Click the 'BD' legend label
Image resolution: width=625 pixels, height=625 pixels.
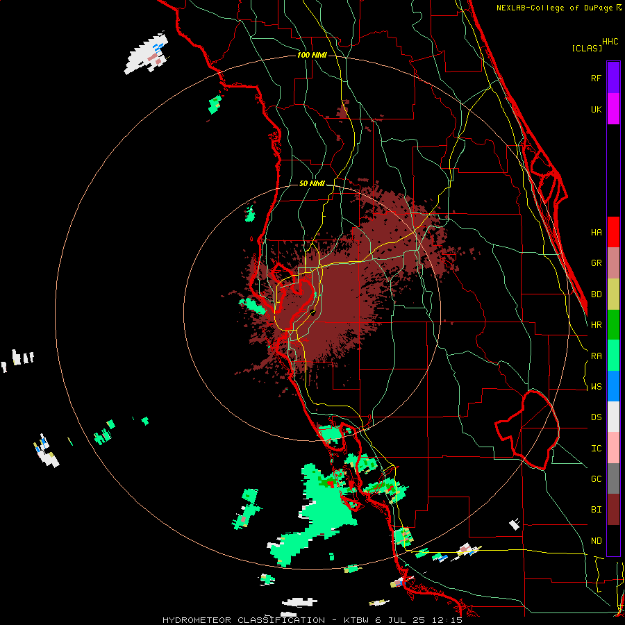point(596,294)
